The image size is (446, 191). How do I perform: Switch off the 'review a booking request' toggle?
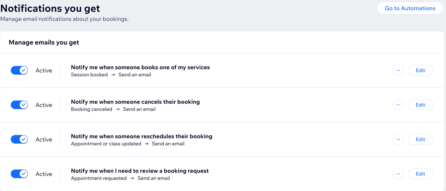pos(19,174)
